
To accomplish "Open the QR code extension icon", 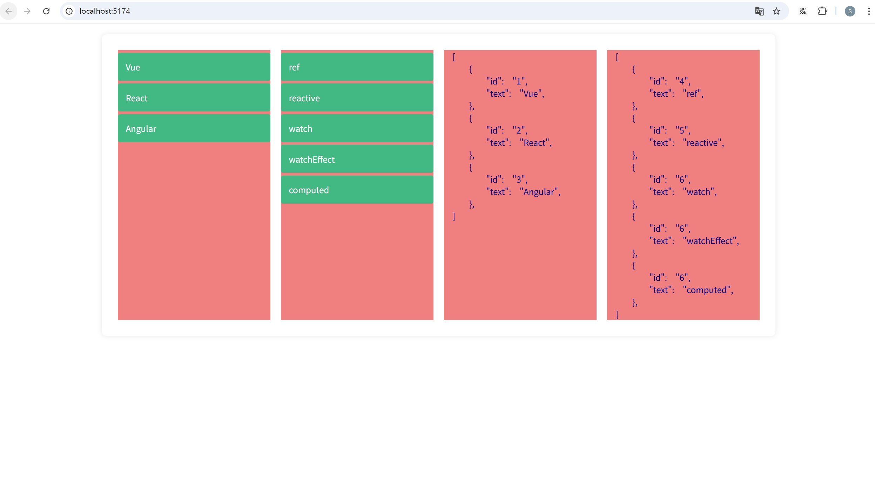I will pos(803,11).
